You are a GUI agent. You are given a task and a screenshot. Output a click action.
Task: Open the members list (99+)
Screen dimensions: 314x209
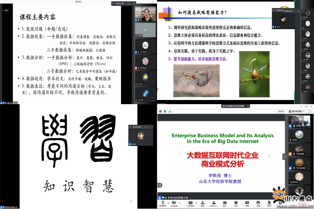coord(214,202)
